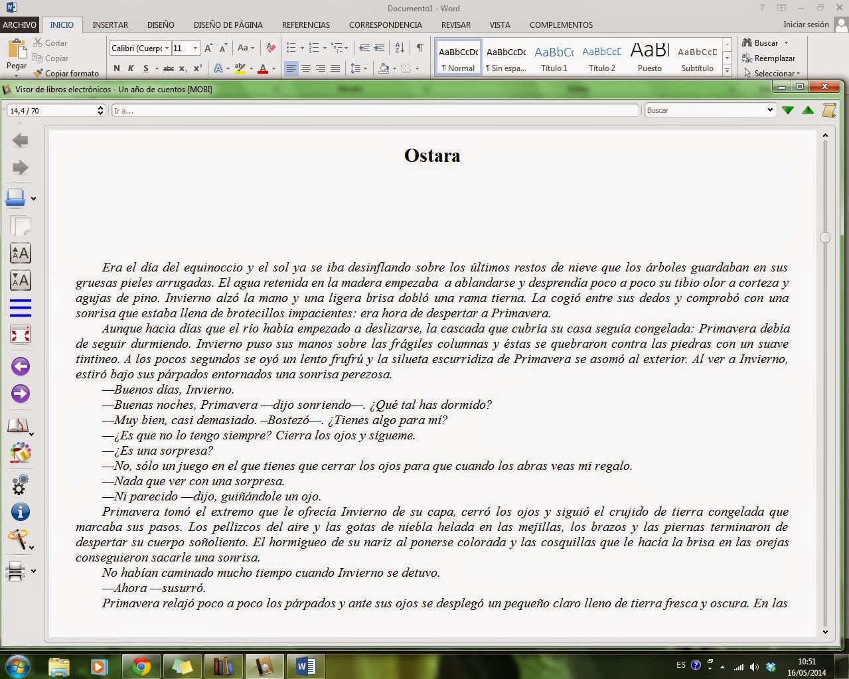Click Copiar formato button
849x679 pixels.
66,73
